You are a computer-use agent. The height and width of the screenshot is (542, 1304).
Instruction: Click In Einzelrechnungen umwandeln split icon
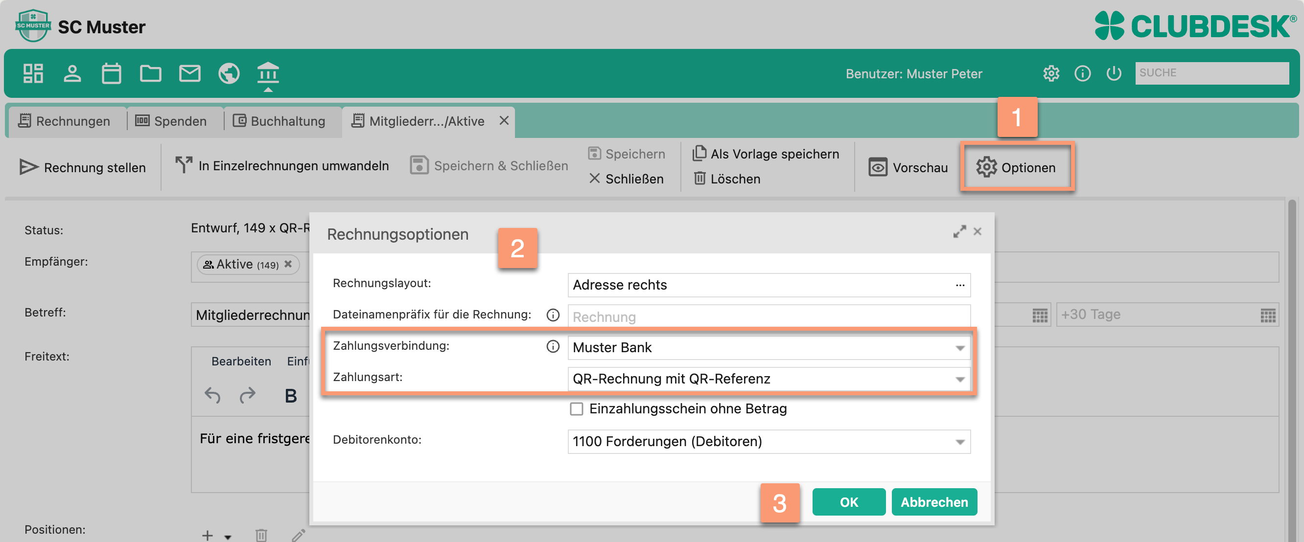point(183,165)
